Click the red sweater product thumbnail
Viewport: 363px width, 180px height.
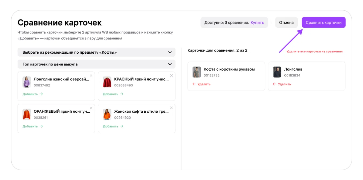point(107,82)
